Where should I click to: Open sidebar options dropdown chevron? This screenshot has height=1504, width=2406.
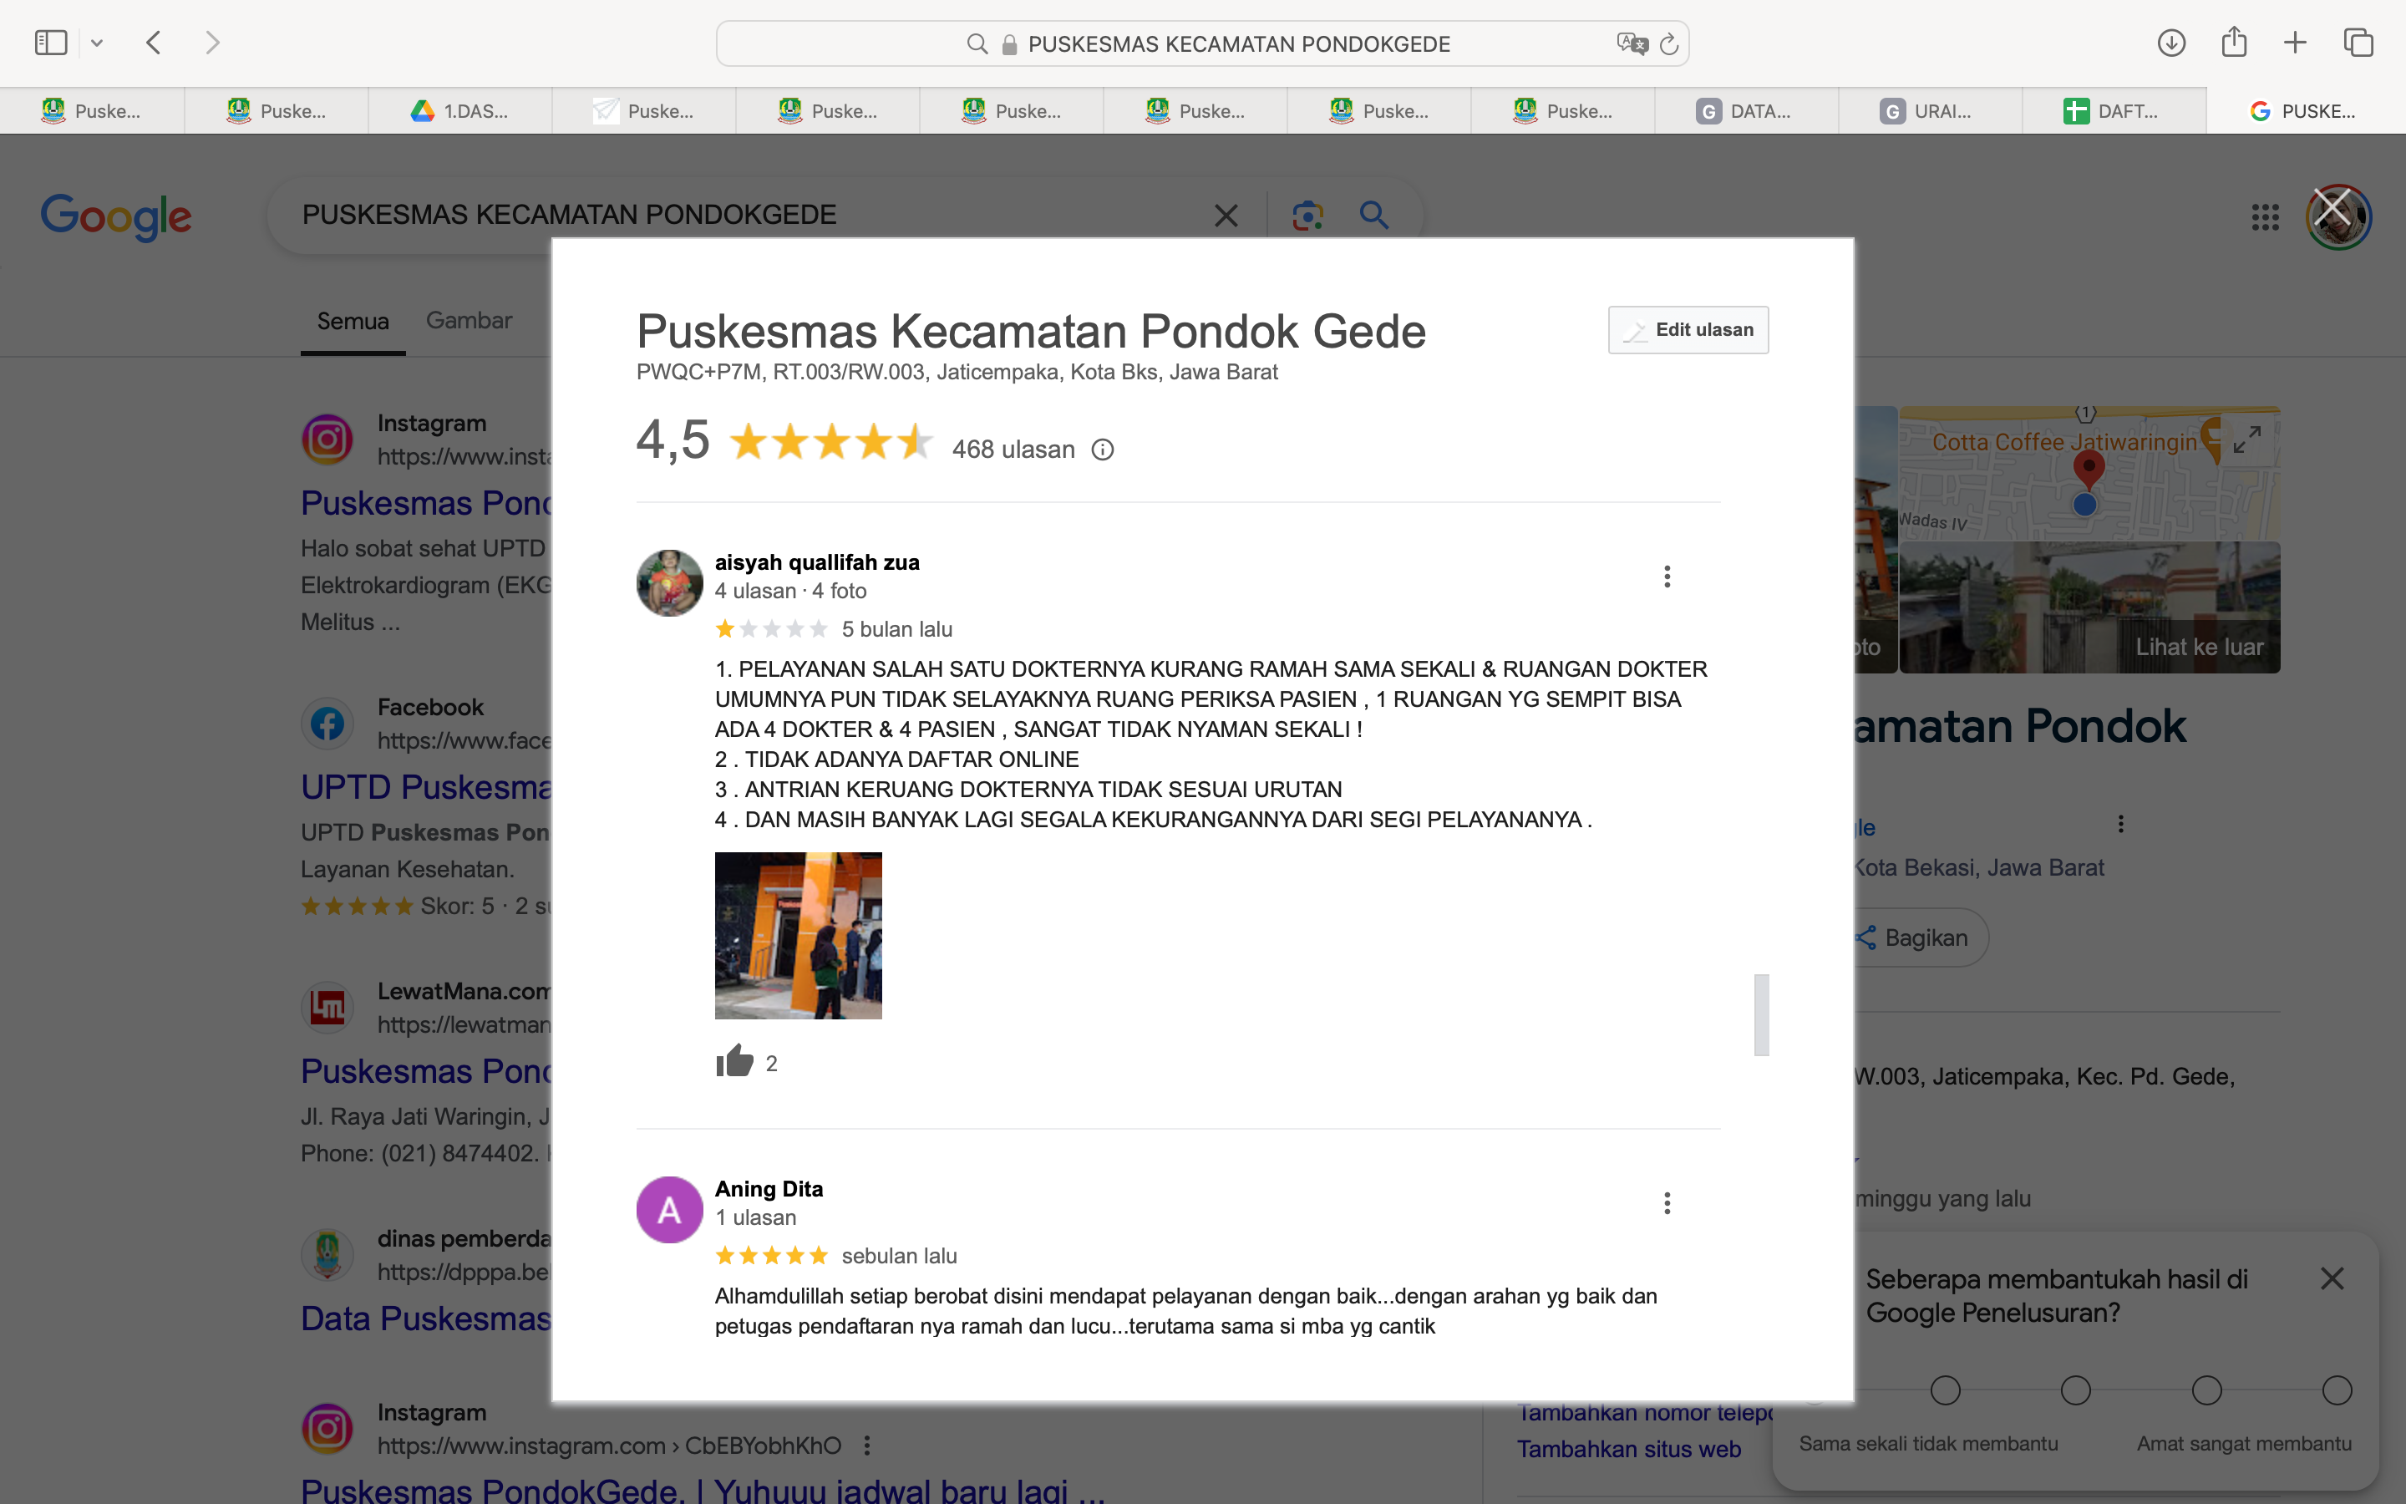[x=96, y=43]
